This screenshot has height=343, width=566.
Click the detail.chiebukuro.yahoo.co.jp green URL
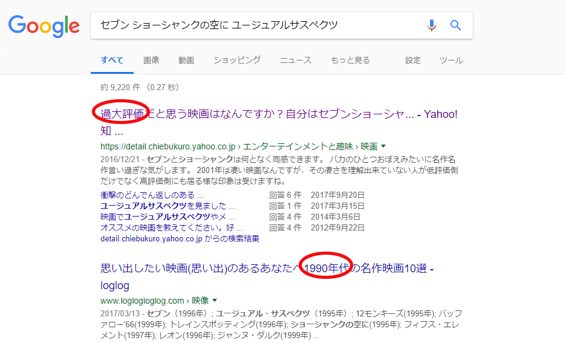tap(168, 146)
